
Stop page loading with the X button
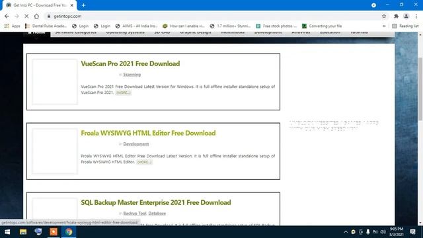pyautogui.click(x=26, y=16)
